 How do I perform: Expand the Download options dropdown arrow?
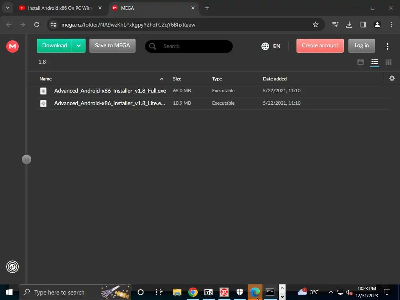point(79,46)
